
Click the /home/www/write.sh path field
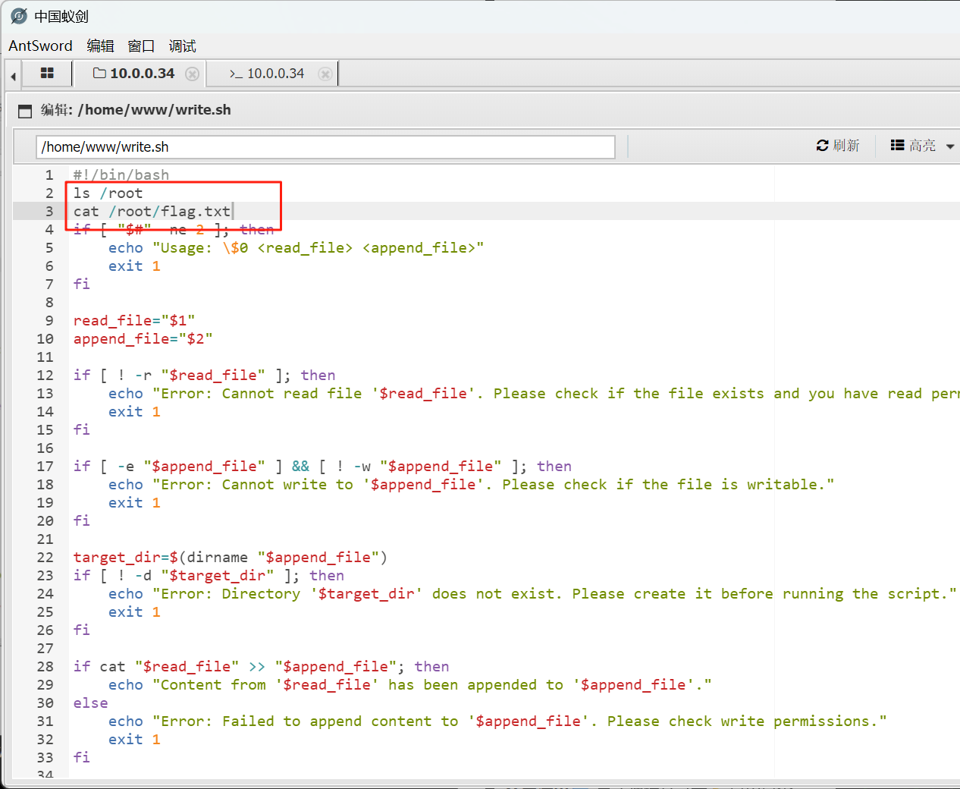tap(325, 146)
